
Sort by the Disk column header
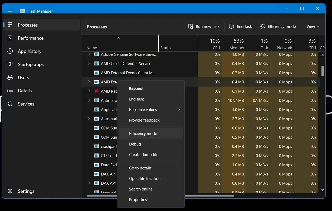click(258, 43)
